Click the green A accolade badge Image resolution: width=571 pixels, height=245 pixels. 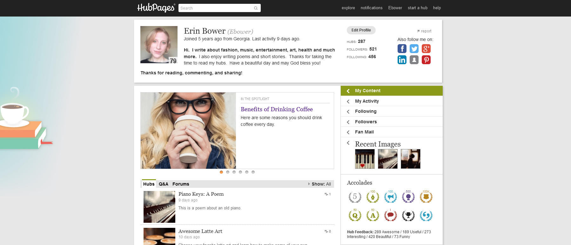[373, 215]
